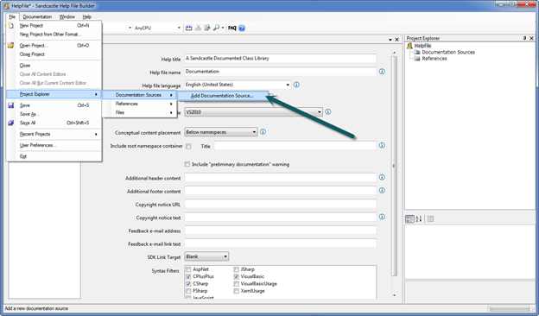The image size is (539, 316).
Task: Click the Help title text field
Action: click(281, 59)
